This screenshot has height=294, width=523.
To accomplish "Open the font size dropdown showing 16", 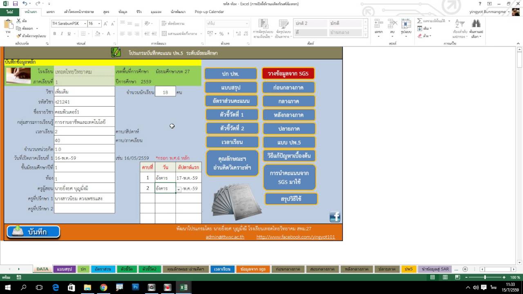I will pos(99,24).
